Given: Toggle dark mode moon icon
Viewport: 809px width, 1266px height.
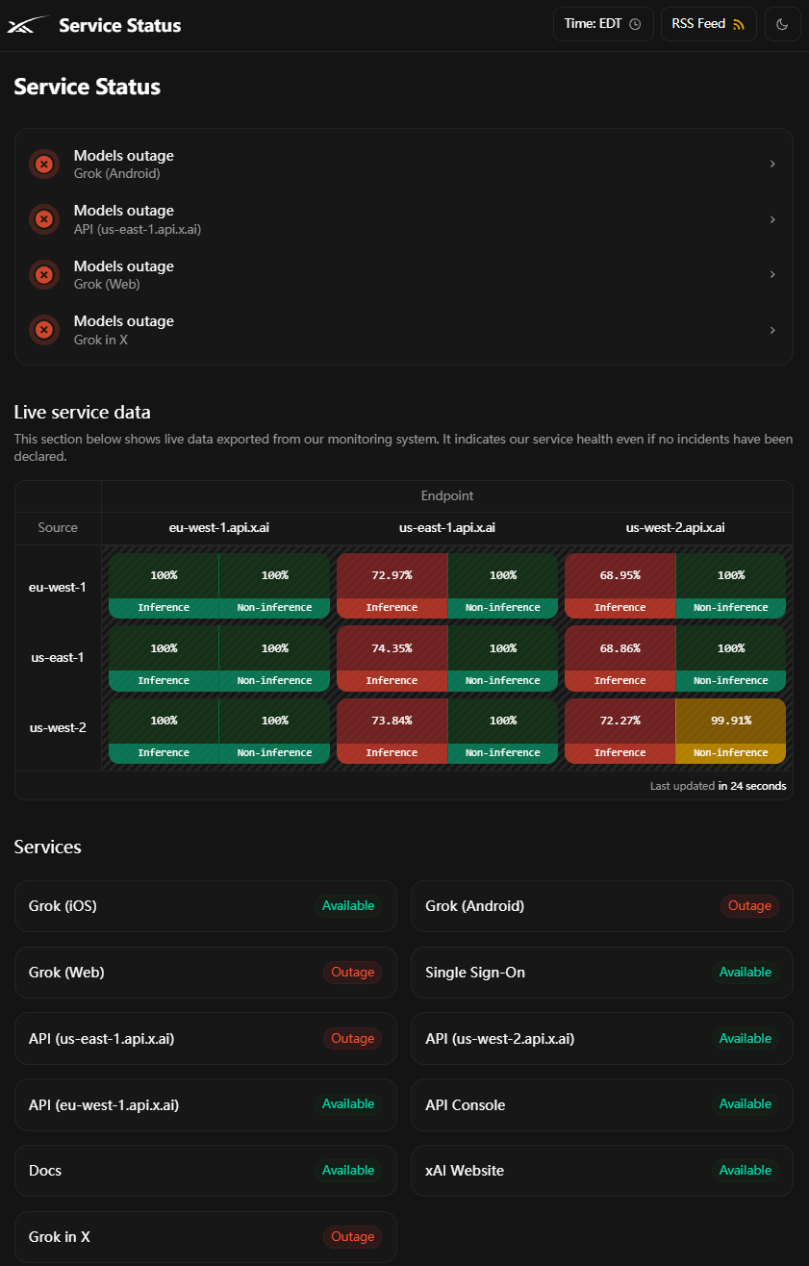Looking at the screenshot, I should [x=782, y=24].
